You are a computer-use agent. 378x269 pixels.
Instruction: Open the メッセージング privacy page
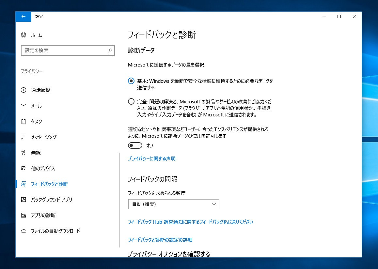click(44, 137)
